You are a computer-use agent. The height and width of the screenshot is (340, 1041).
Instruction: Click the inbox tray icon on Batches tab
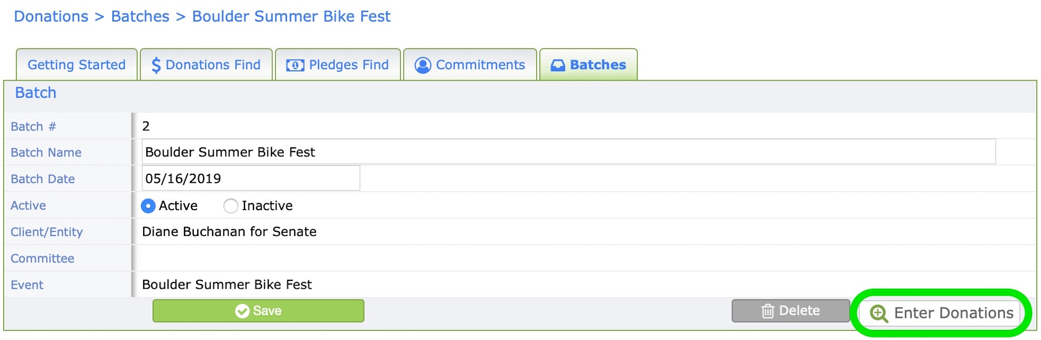[x=558, y=65]
